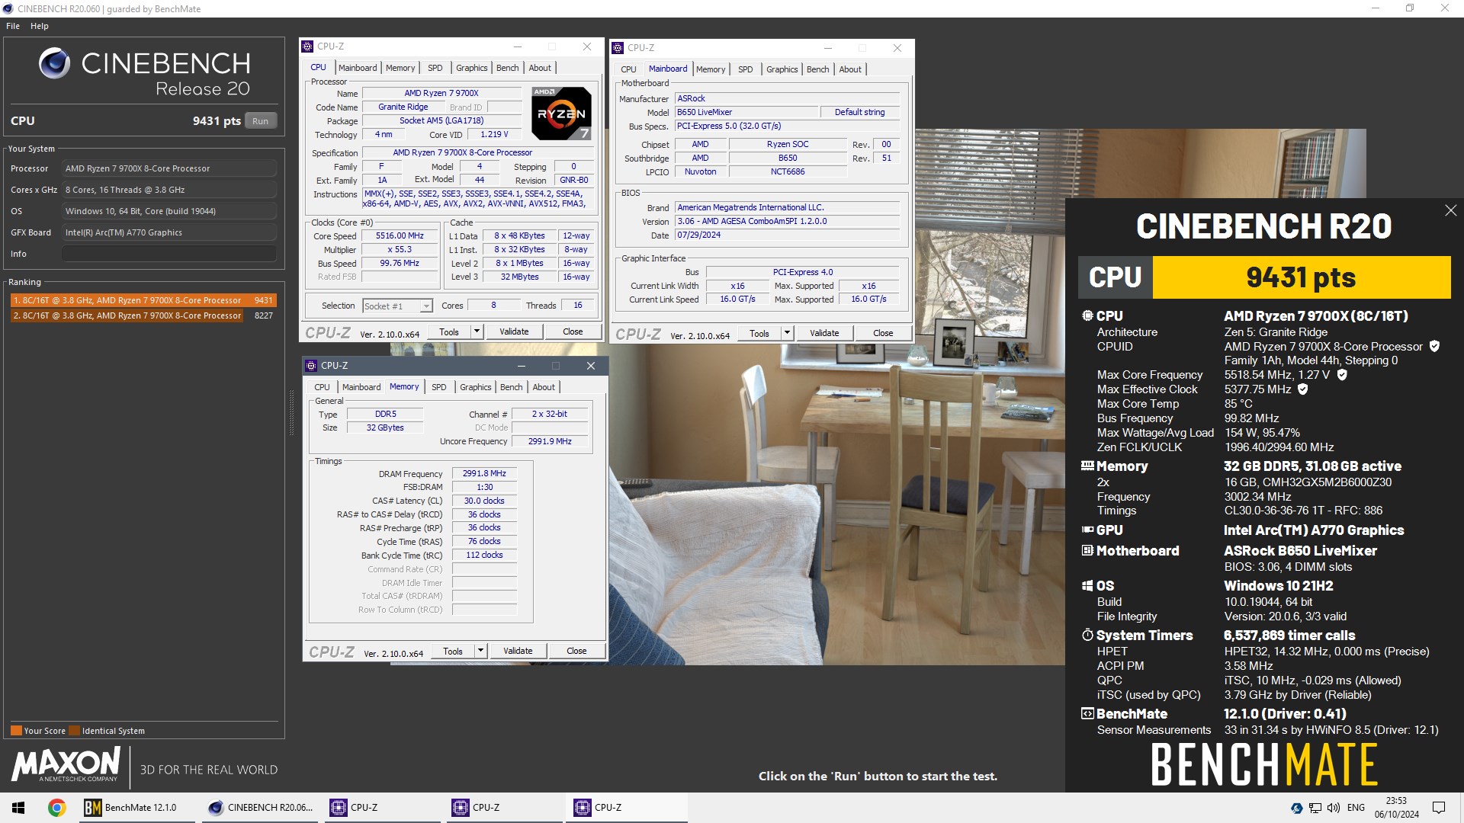Click the BenchMate version section icon
This screenshot has width=1464, height=823.
point(1087,713)
